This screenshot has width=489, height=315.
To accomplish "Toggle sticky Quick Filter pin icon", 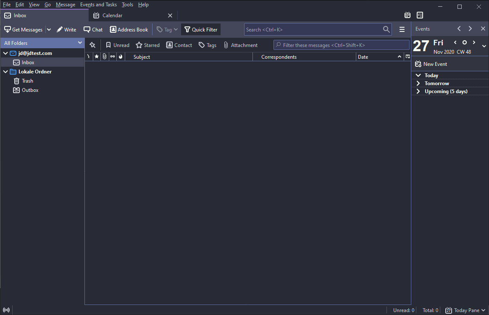I will tap(92, 45).
